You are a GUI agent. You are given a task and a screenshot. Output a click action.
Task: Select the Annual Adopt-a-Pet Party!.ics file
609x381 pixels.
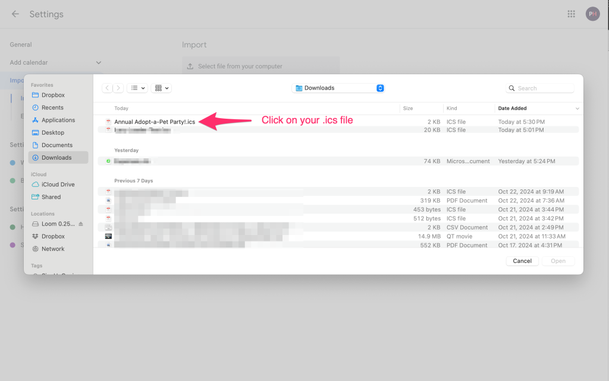click(155, 122)
